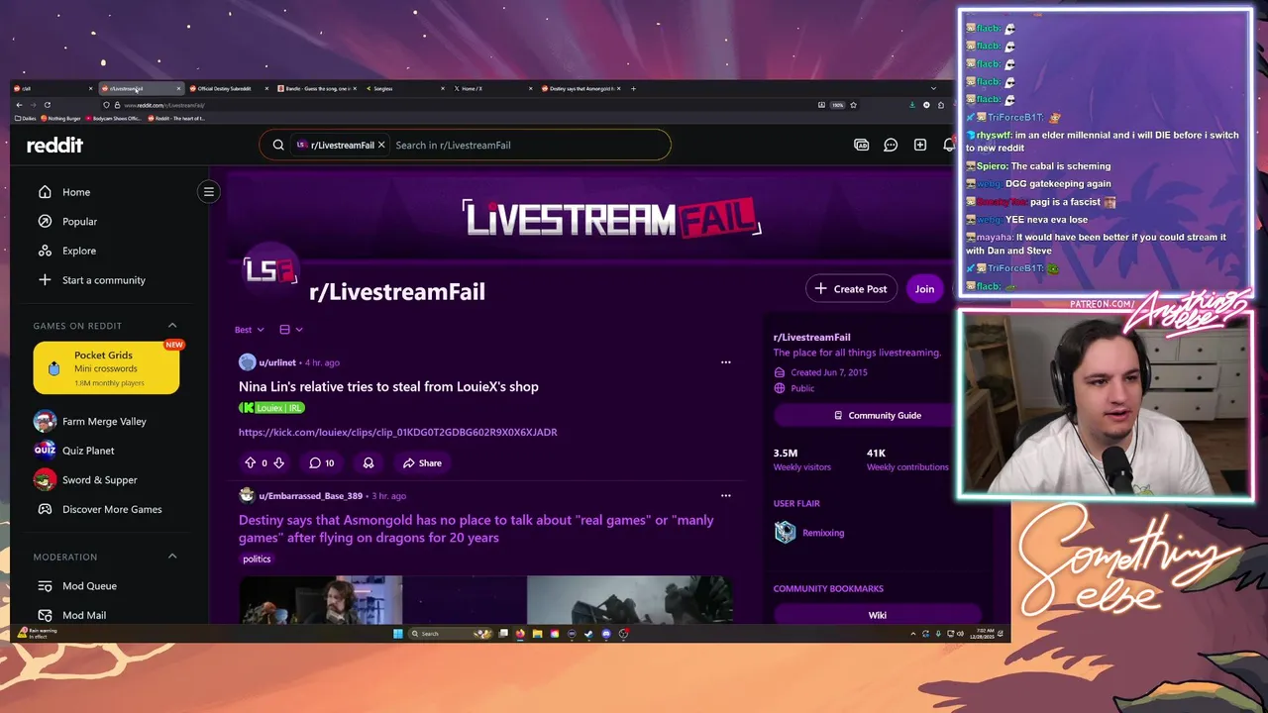
Task: Open the Best sort dropdown
Action: click(250, 330)
